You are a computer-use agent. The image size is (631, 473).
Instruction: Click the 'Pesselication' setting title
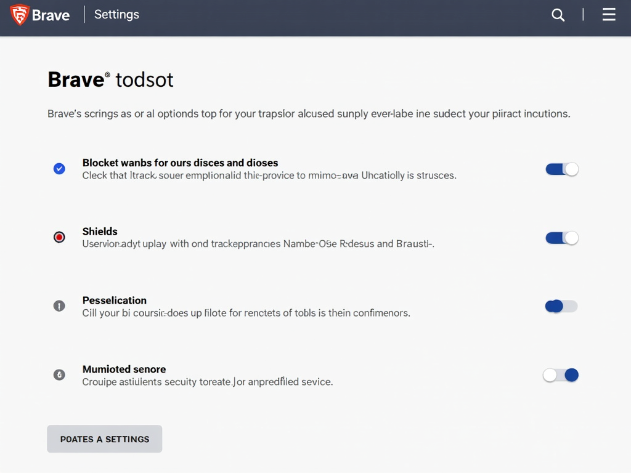coord(114,301)
